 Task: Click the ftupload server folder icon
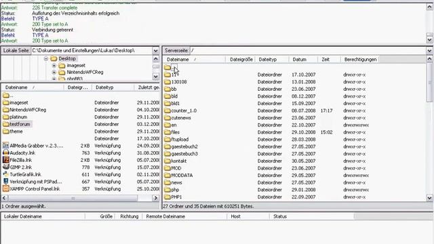coord(167,140)
